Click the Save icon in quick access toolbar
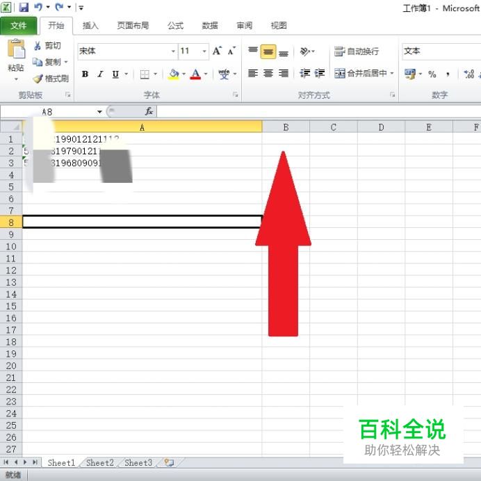This screenshot has width=481, height=481. (24, 7)
